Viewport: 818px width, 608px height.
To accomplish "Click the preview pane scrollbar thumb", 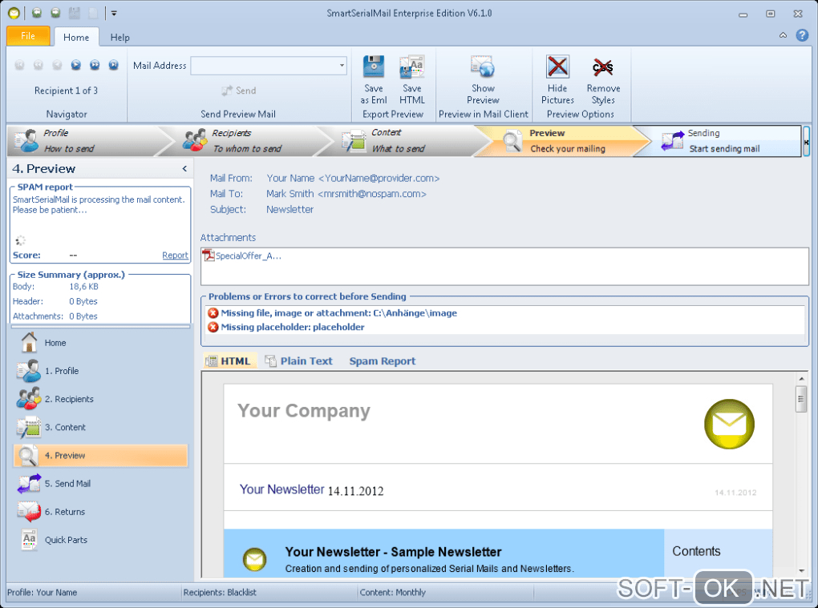I will (x=801, y=399).
